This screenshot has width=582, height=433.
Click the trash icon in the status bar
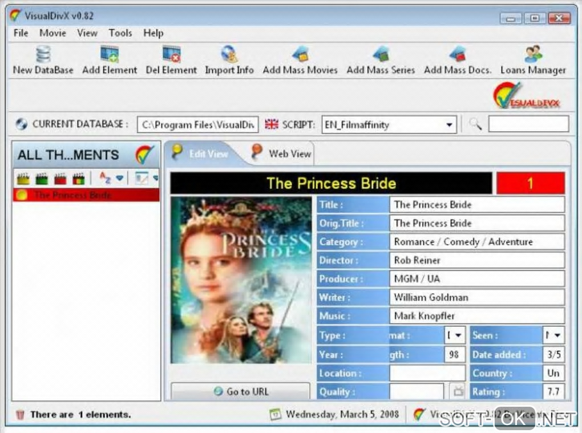(x=21, y=414)
